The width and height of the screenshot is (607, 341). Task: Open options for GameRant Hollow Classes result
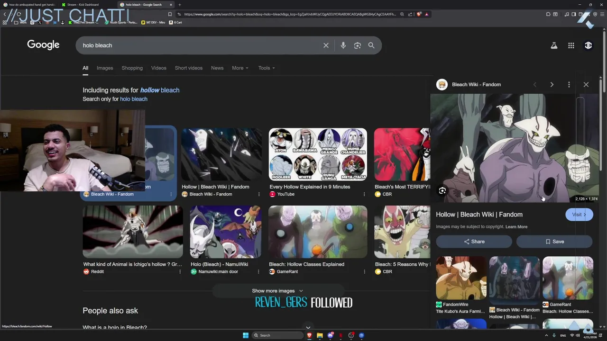coord(364,272)
